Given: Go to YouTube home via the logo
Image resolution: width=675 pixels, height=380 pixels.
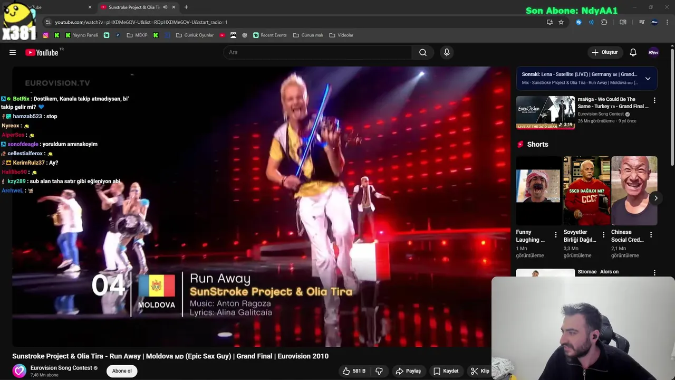Looking at the screenshot, I should [x=42, y=52].
